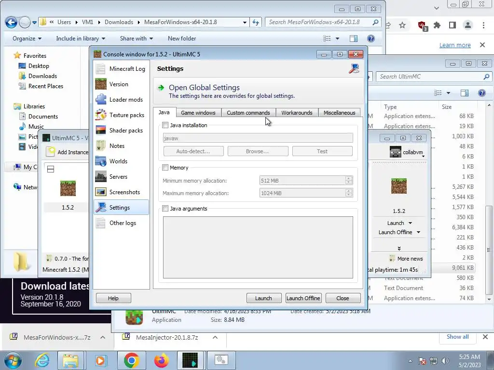This screenshot has height=370, width=494.
Task: Toggle the Explorer preview pane icon
Action: [x=354, y=39]
